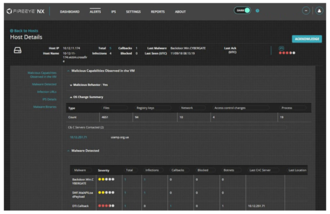Sort by the Callbacks column header
330x214 pixels.
pyautogui.click(x=179, y=170)
